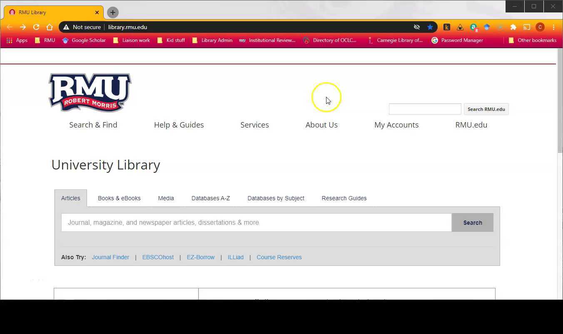The image size is (563, 334).
Task: Click the RMU university logo
Action: point(89,92)
